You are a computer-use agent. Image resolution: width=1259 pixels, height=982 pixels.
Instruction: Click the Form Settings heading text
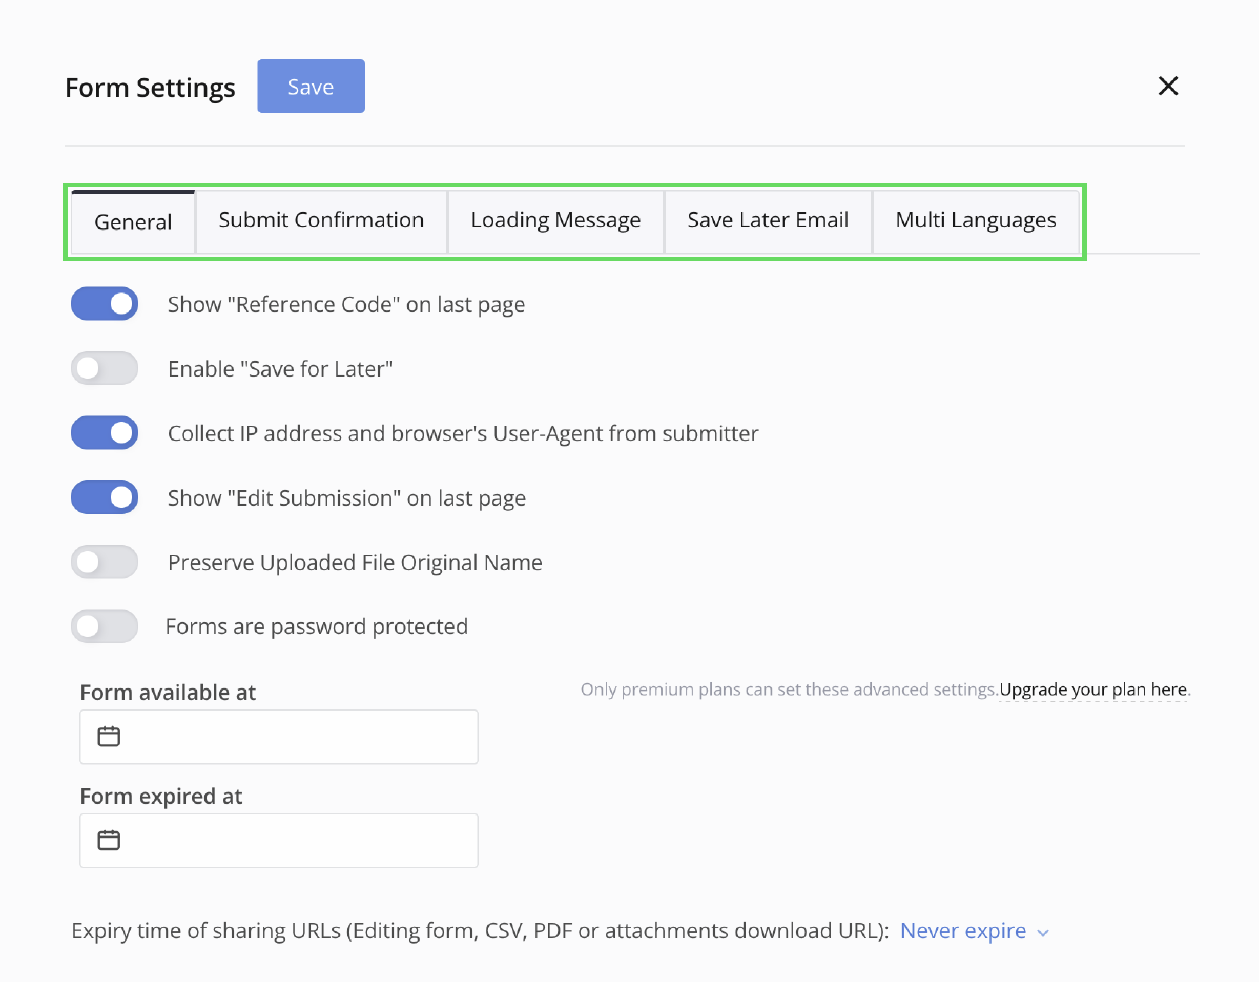click(150, 88)
